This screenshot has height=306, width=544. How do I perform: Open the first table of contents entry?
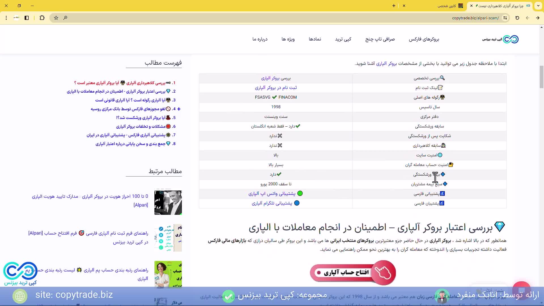(125, 83)
